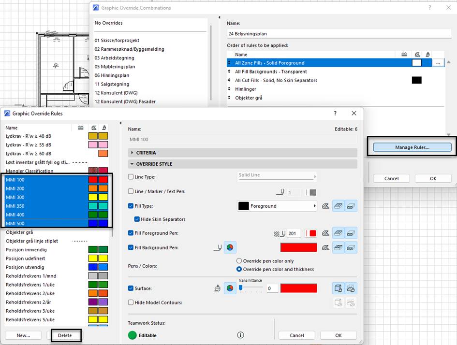The width and height of the screenshot is (457, 345).
Task: Select Posisjon utvendig rule
Action: tap(57, 267)
